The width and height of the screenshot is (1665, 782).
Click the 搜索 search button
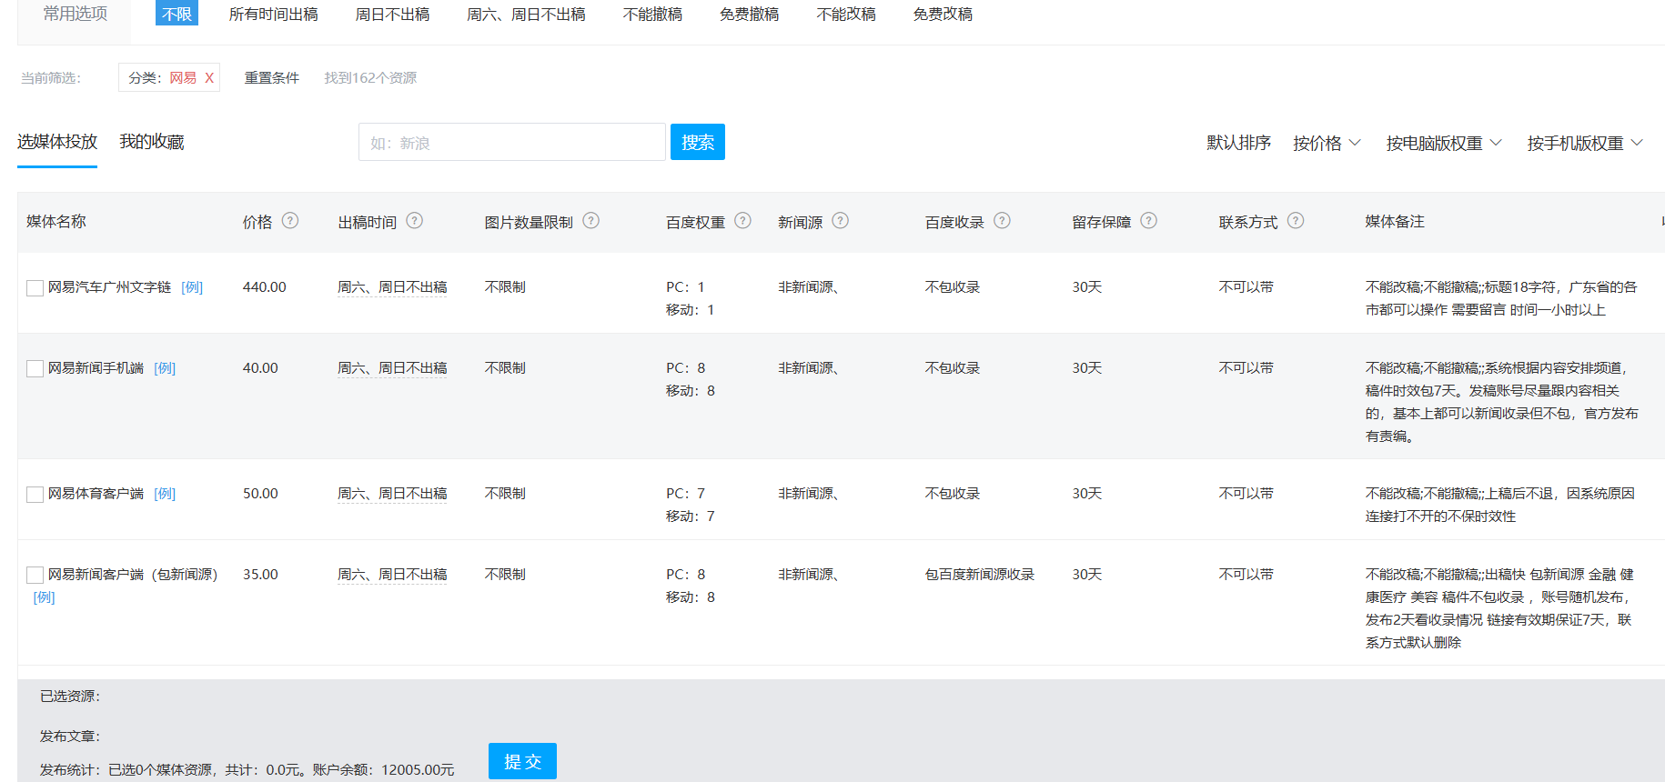(698, 142)
